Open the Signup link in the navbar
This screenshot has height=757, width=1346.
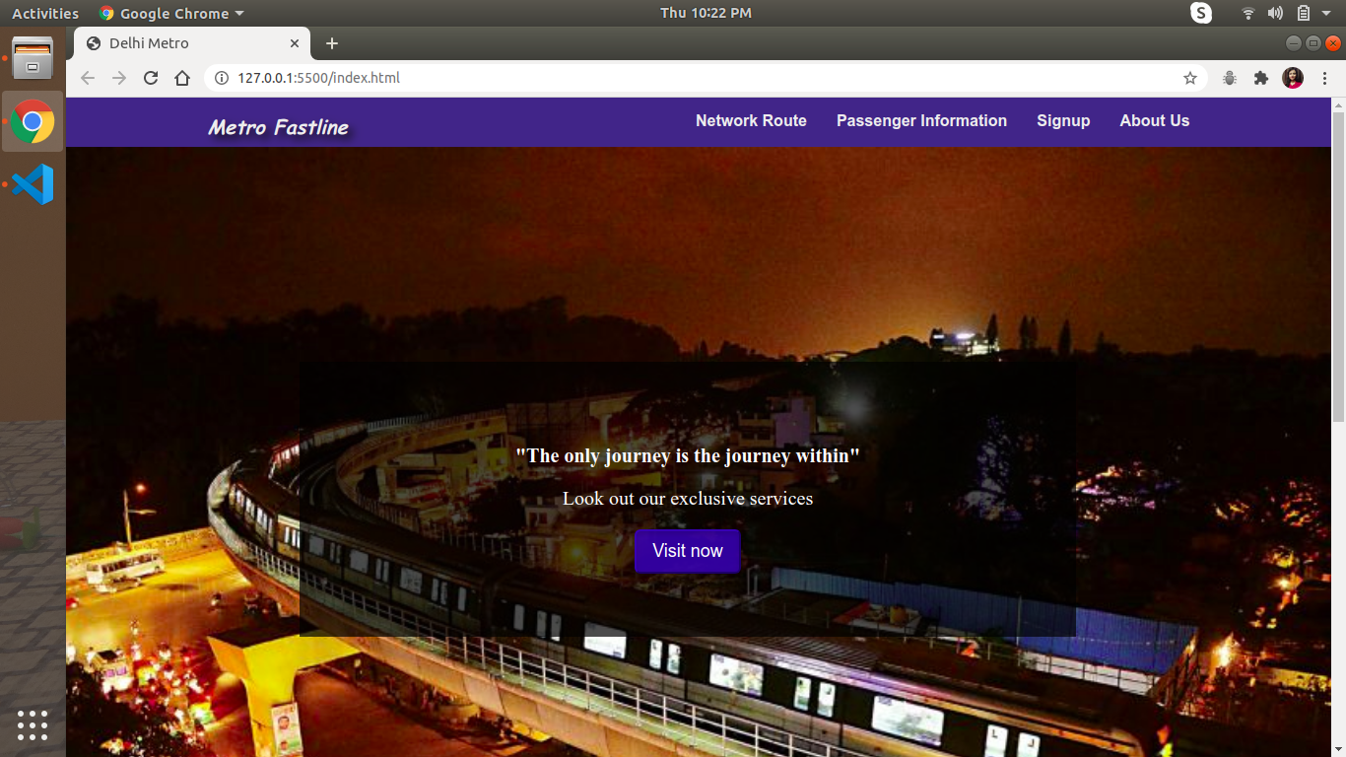pyautogui.click(x=1063, y=120)
